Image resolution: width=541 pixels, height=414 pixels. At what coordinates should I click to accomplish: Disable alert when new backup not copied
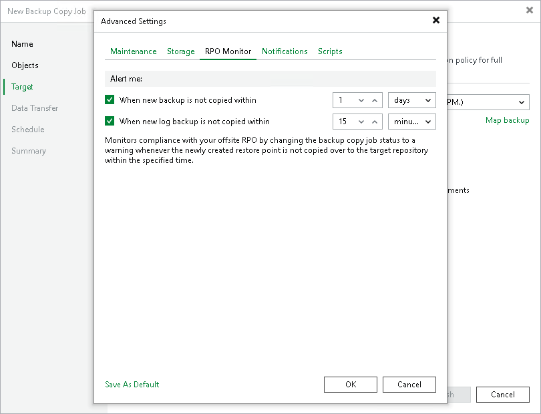point(110,101)
